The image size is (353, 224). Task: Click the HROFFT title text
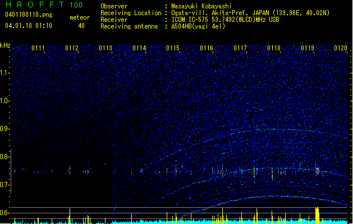pos(35,4)
